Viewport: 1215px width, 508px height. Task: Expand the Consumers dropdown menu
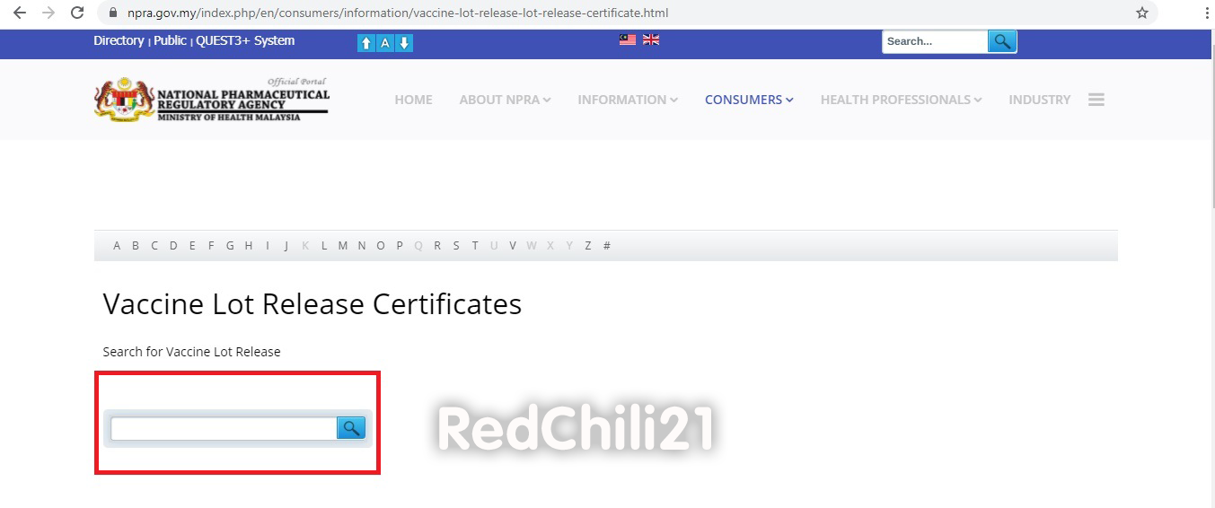748,100
